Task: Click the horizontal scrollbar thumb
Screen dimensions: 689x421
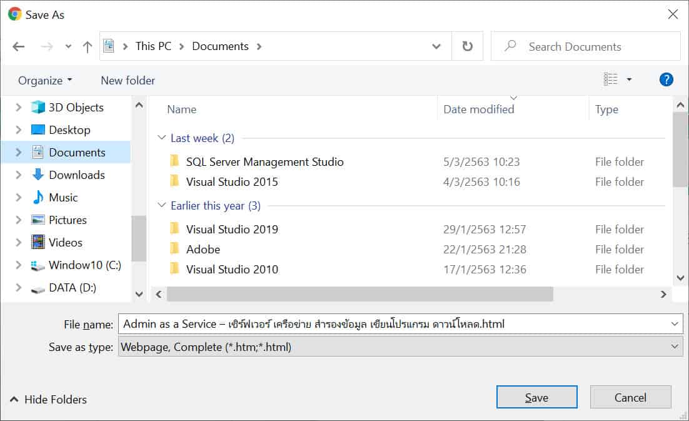Action: tap(360, 294)
